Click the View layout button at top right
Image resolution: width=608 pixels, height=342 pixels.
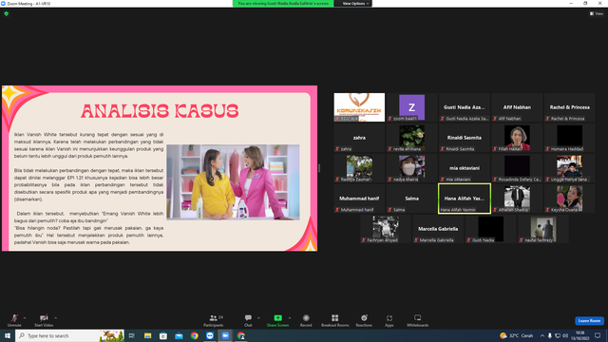(597, 13)
